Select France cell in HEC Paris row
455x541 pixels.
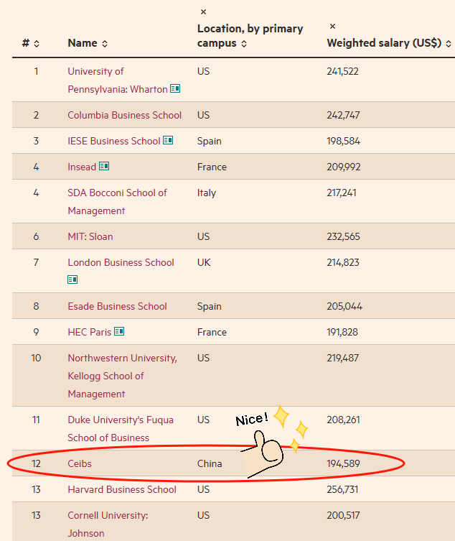pos(212,332)
